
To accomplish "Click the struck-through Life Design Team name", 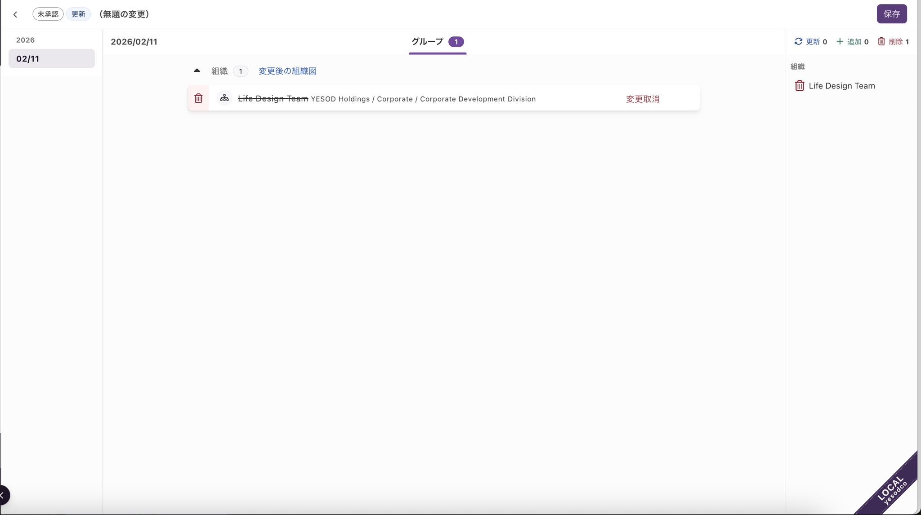I will coord(273,98).
